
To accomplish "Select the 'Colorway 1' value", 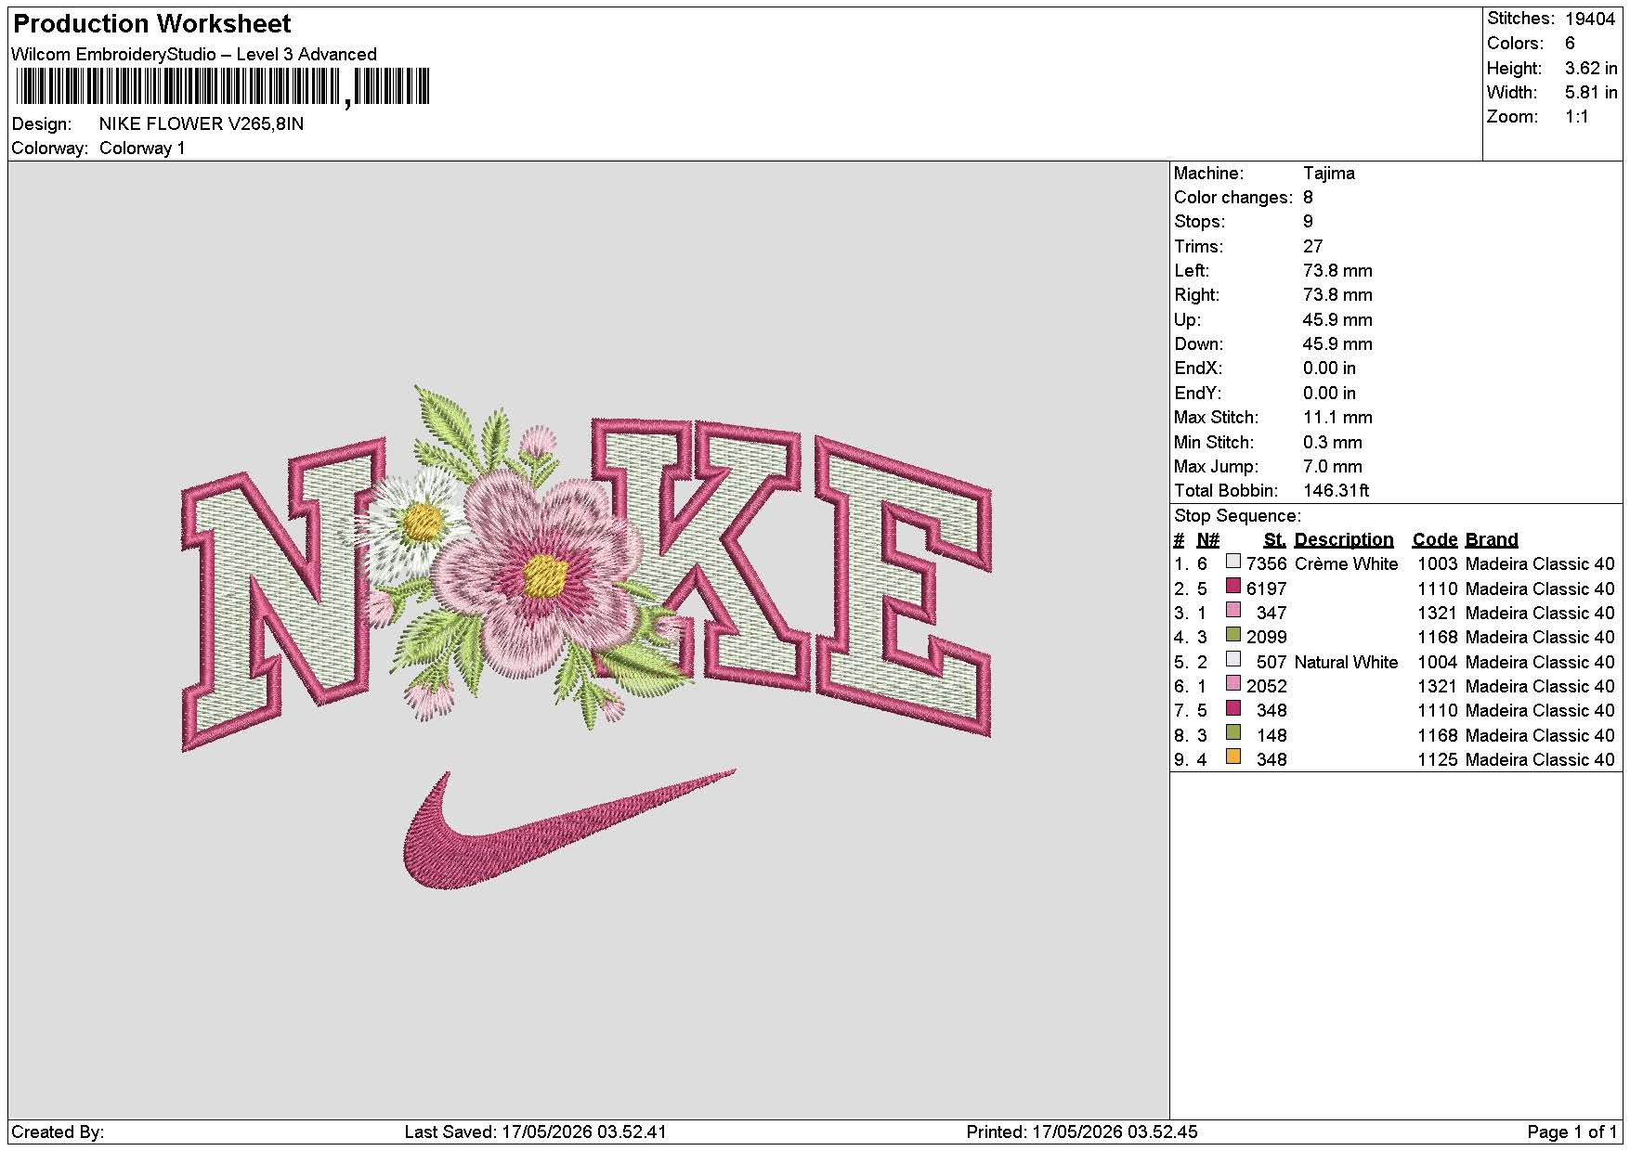I will (142, 149).
